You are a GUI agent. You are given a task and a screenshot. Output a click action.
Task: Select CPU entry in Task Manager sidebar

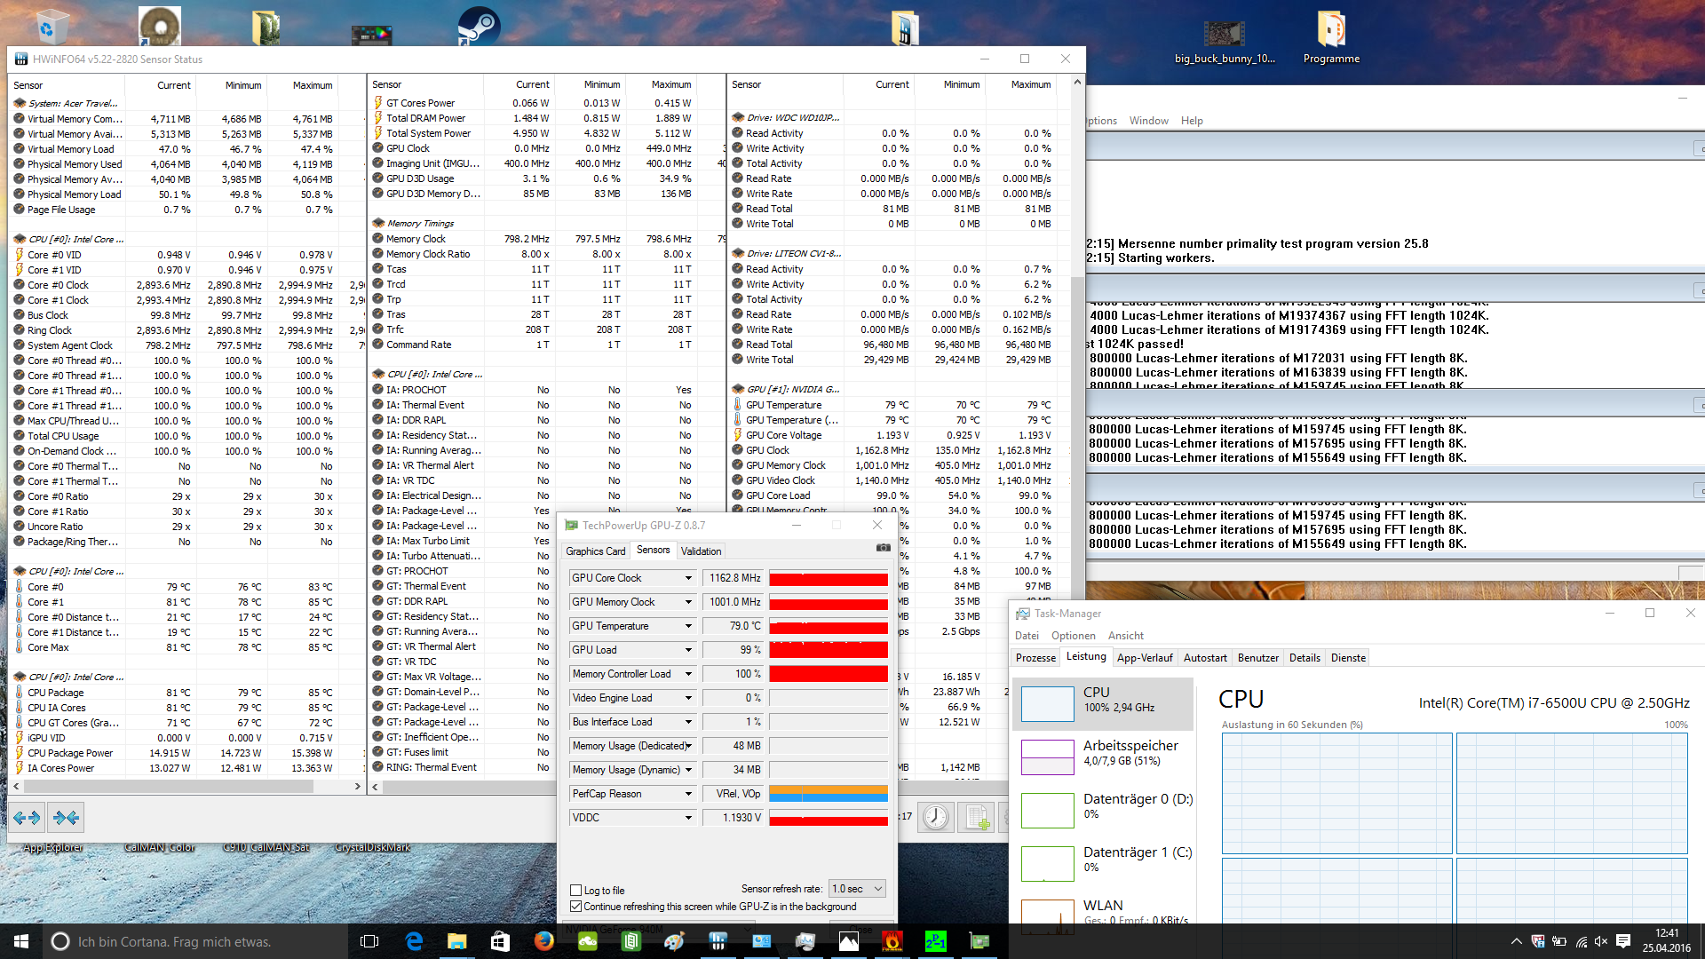(1103, 703)
